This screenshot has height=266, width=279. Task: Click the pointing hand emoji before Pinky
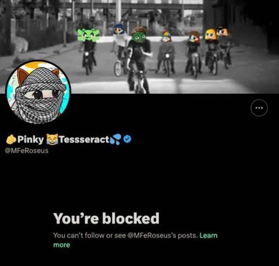pos(11,139)
